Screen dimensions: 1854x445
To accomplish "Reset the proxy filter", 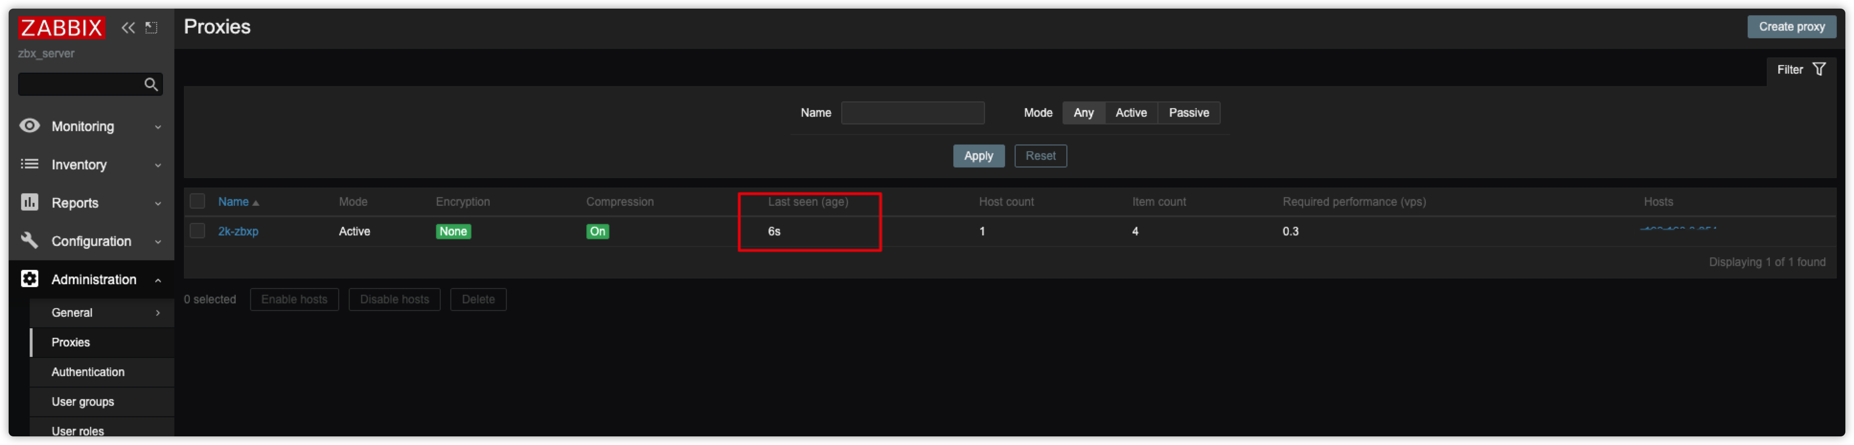I will (x=1040, y=156).
